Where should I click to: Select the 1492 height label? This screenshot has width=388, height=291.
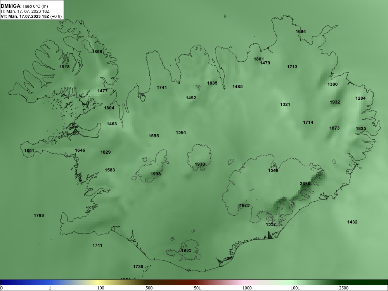pos(191,98)
